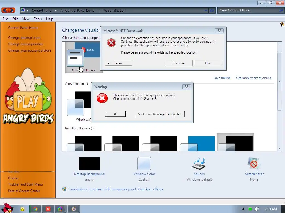
Task: Show hidden tray icons arrow
Action: tap(243, 209)
